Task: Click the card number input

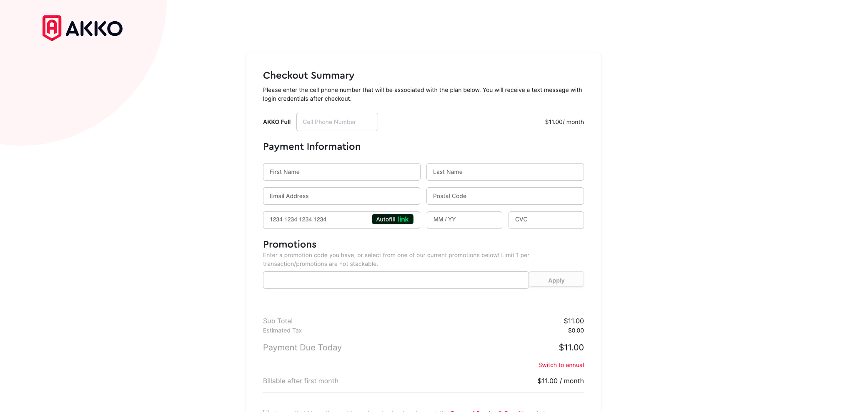Action: coord(317,220)
